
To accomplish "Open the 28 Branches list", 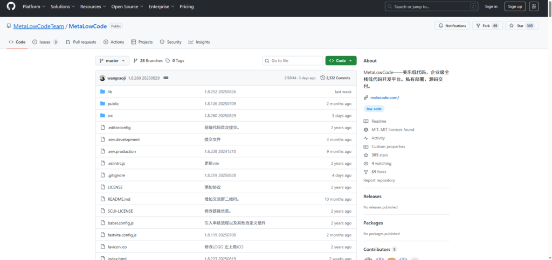I will 148,61.
